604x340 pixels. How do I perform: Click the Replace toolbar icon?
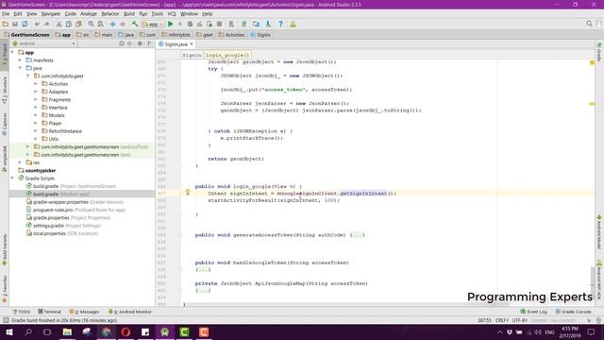click(x=101, y=24)
